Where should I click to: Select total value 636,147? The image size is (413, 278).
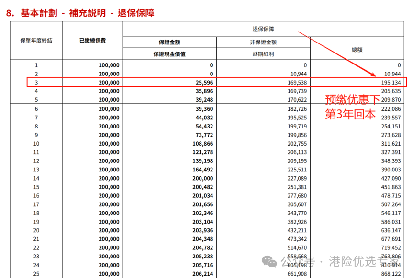click(391, 230)
